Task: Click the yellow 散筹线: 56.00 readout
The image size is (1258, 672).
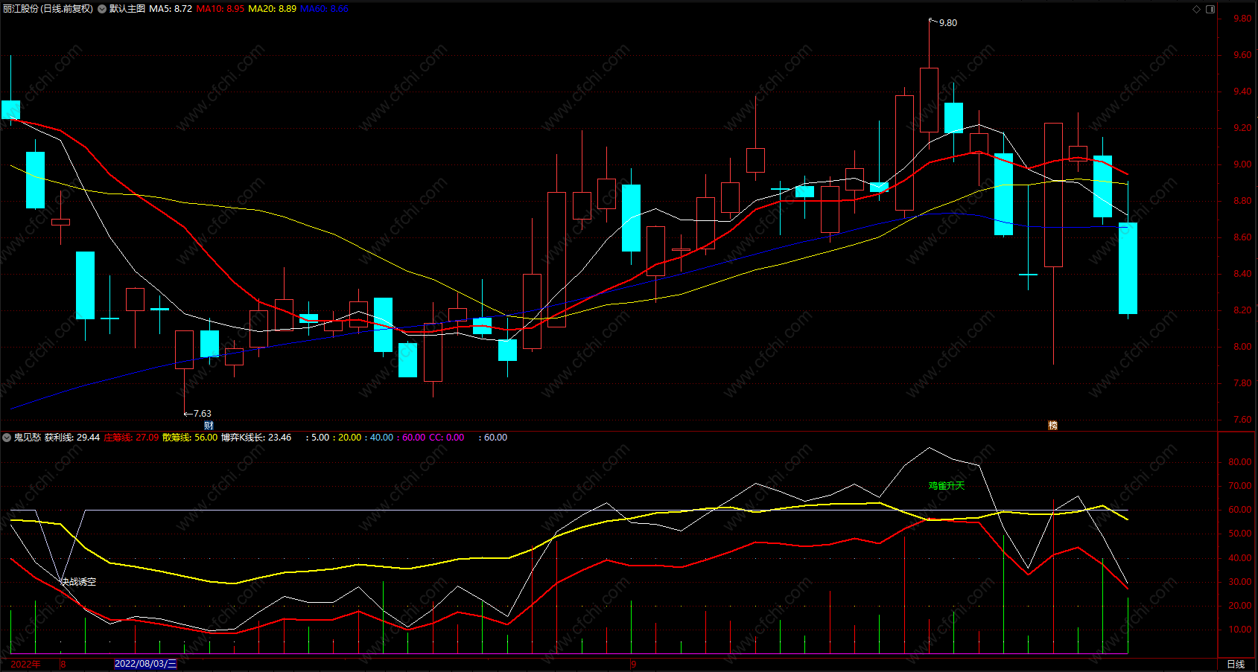Action: (190, 438)
